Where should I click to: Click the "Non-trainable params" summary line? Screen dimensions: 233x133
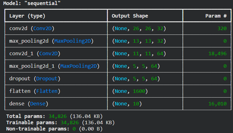pos(54,129)
